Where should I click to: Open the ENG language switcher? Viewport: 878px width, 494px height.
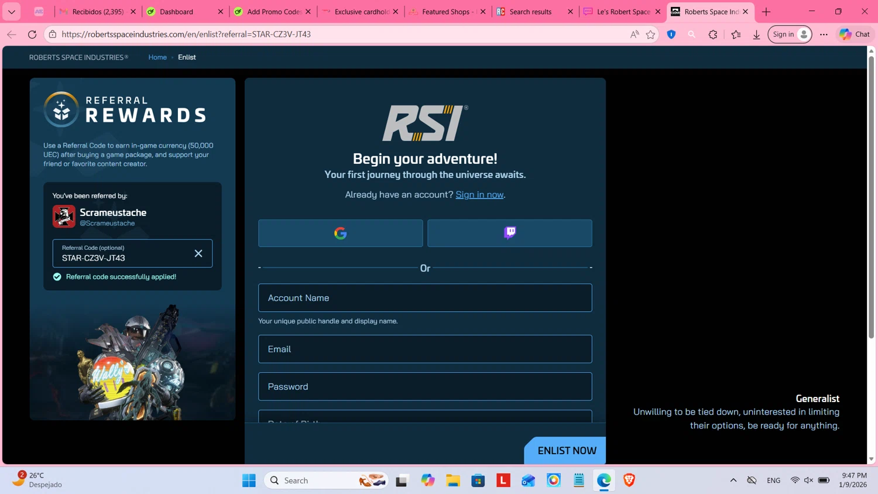pyautogui.click(x=773, y=481)
